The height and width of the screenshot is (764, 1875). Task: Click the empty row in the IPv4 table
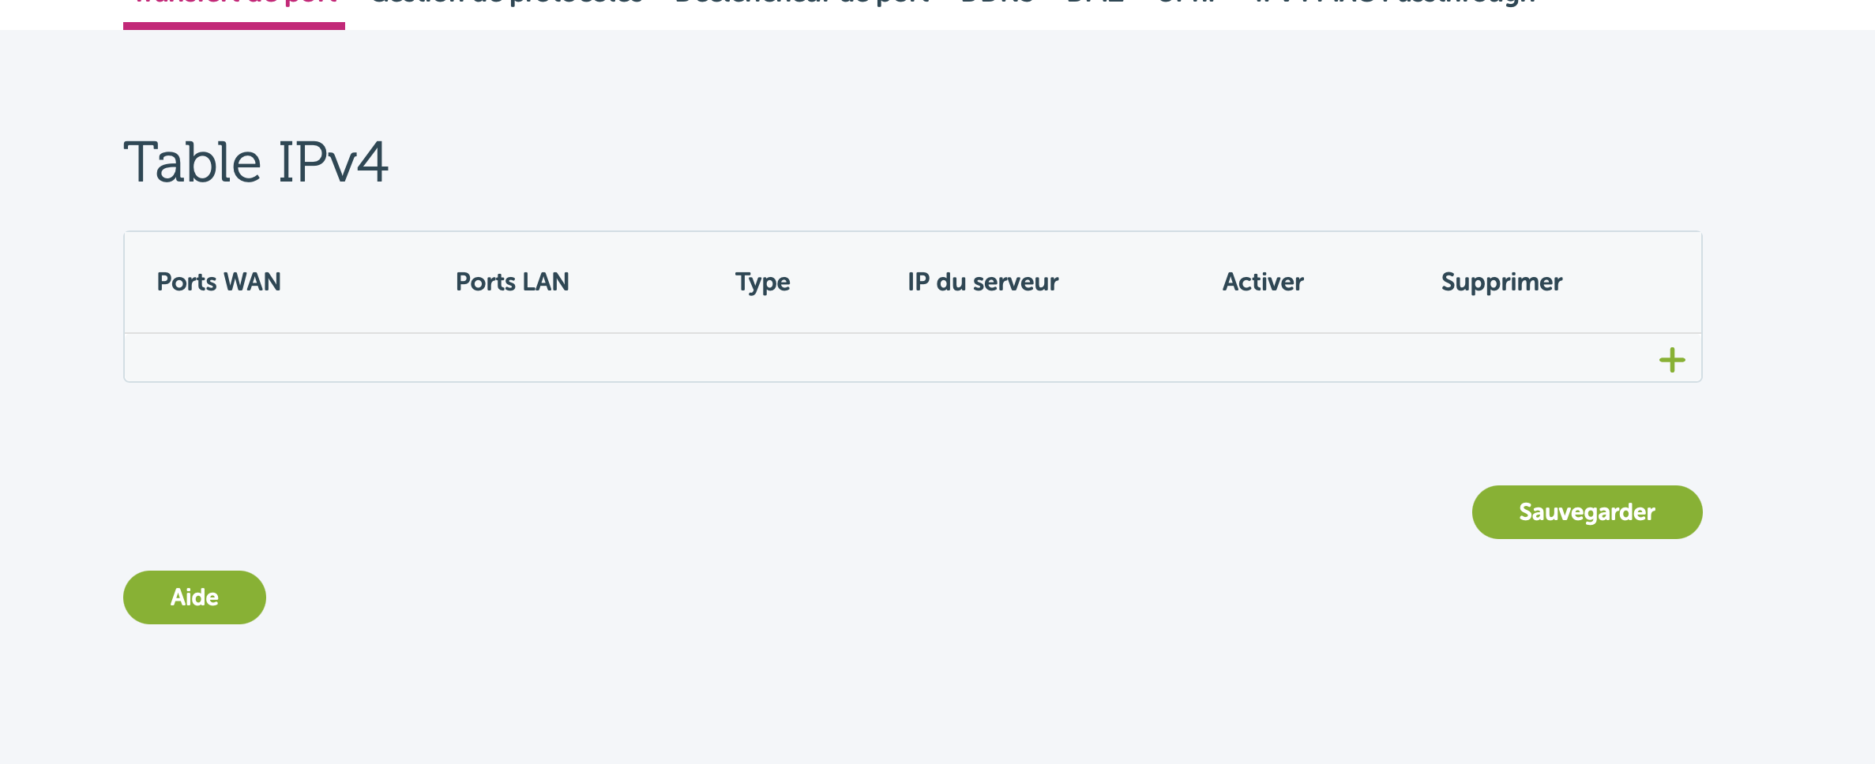click(x=790, y=358)
